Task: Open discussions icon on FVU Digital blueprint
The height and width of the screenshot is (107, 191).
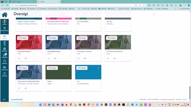Action: pos(55,58)
